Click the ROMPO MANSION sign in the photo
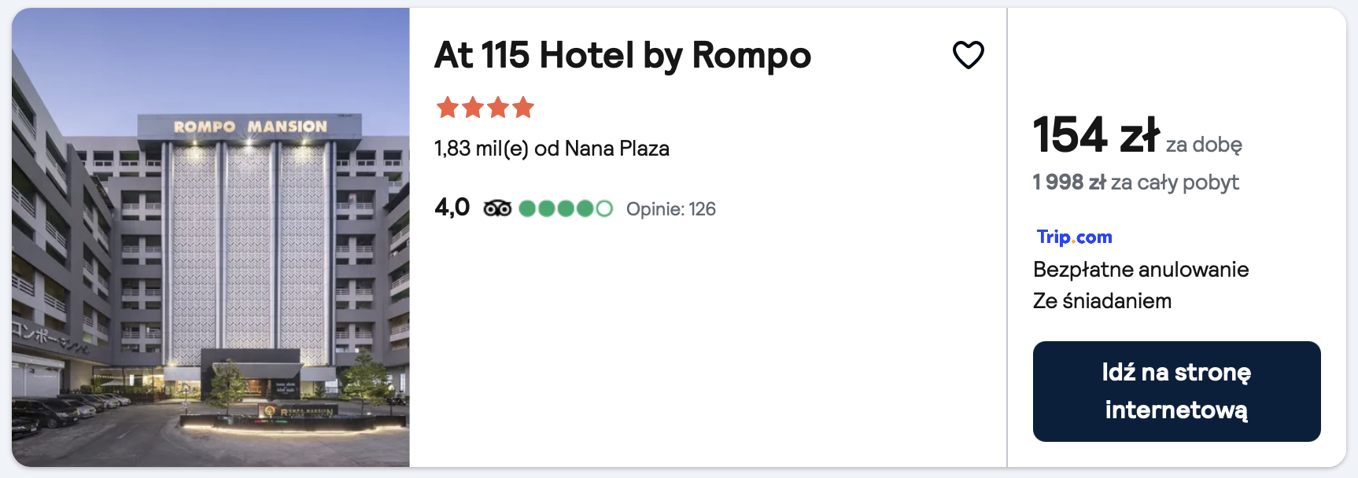 tap(250, 127)
